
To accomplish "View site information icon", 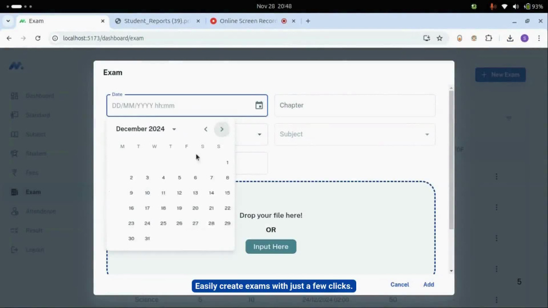I will point(55,38).
